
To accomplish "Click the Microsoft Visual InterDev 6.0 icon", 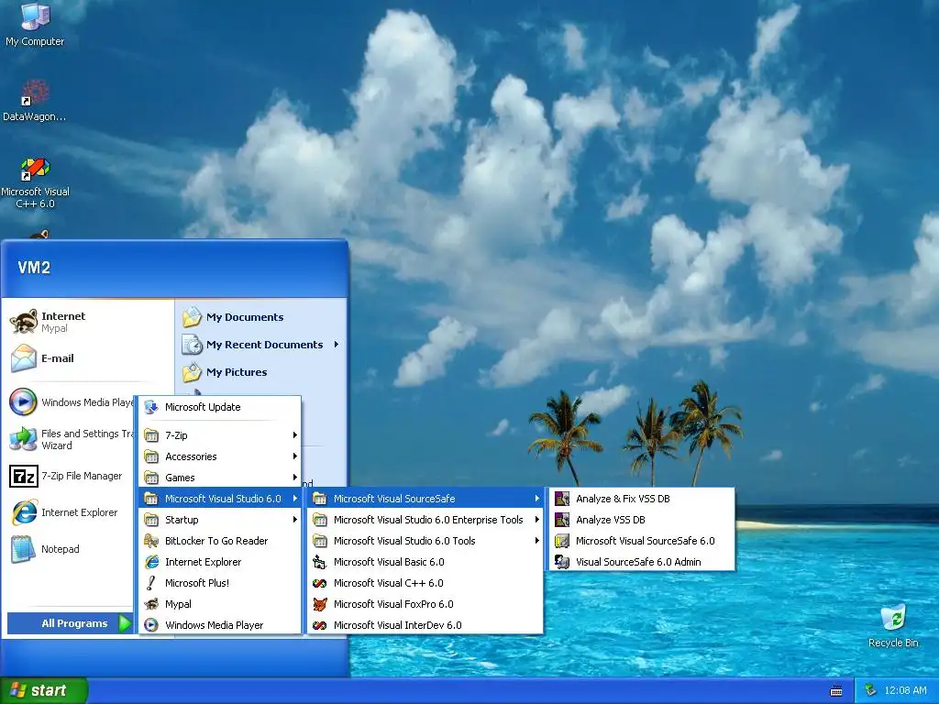I will [x=320, y=625].
